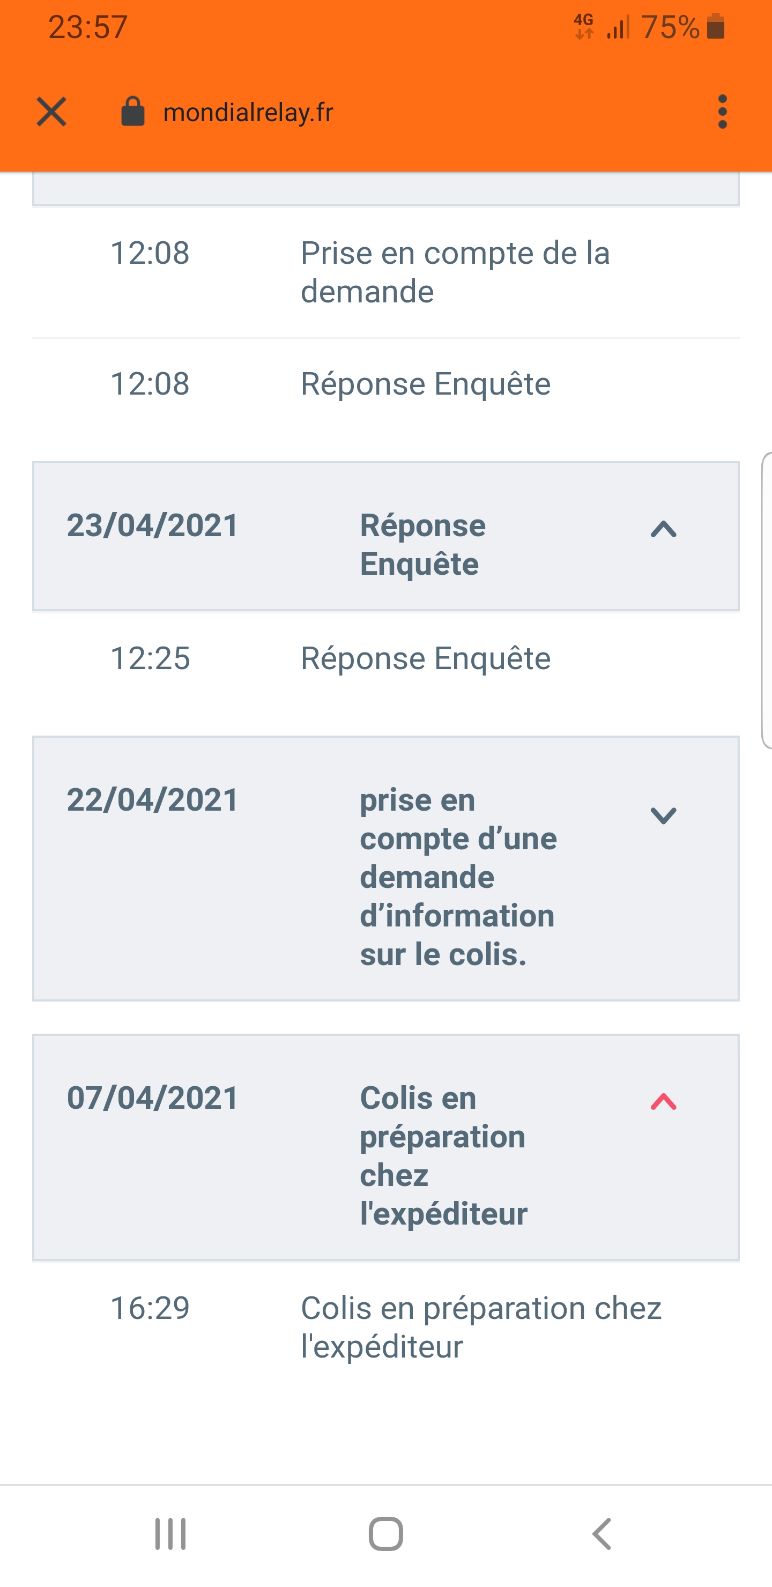Screen dimensions: 772x1587
Task: Tap the 23/04/2021 date header
Action: (x=153, y=525)
